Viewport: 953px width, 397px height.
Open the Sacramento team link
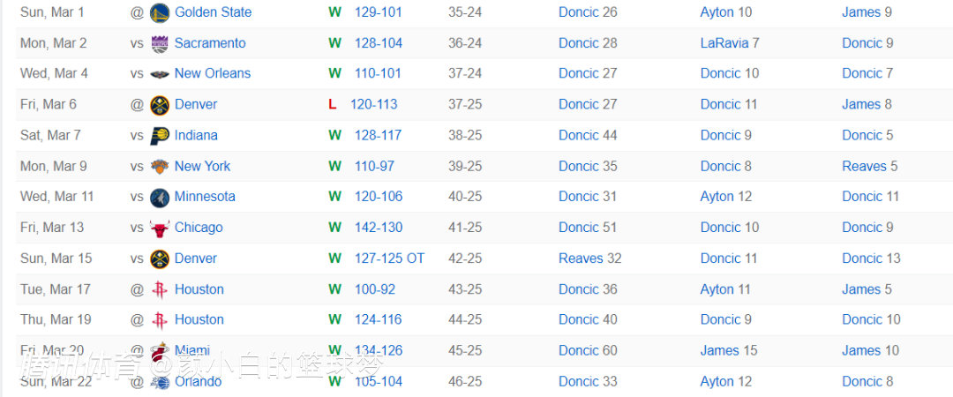point(210,43)
